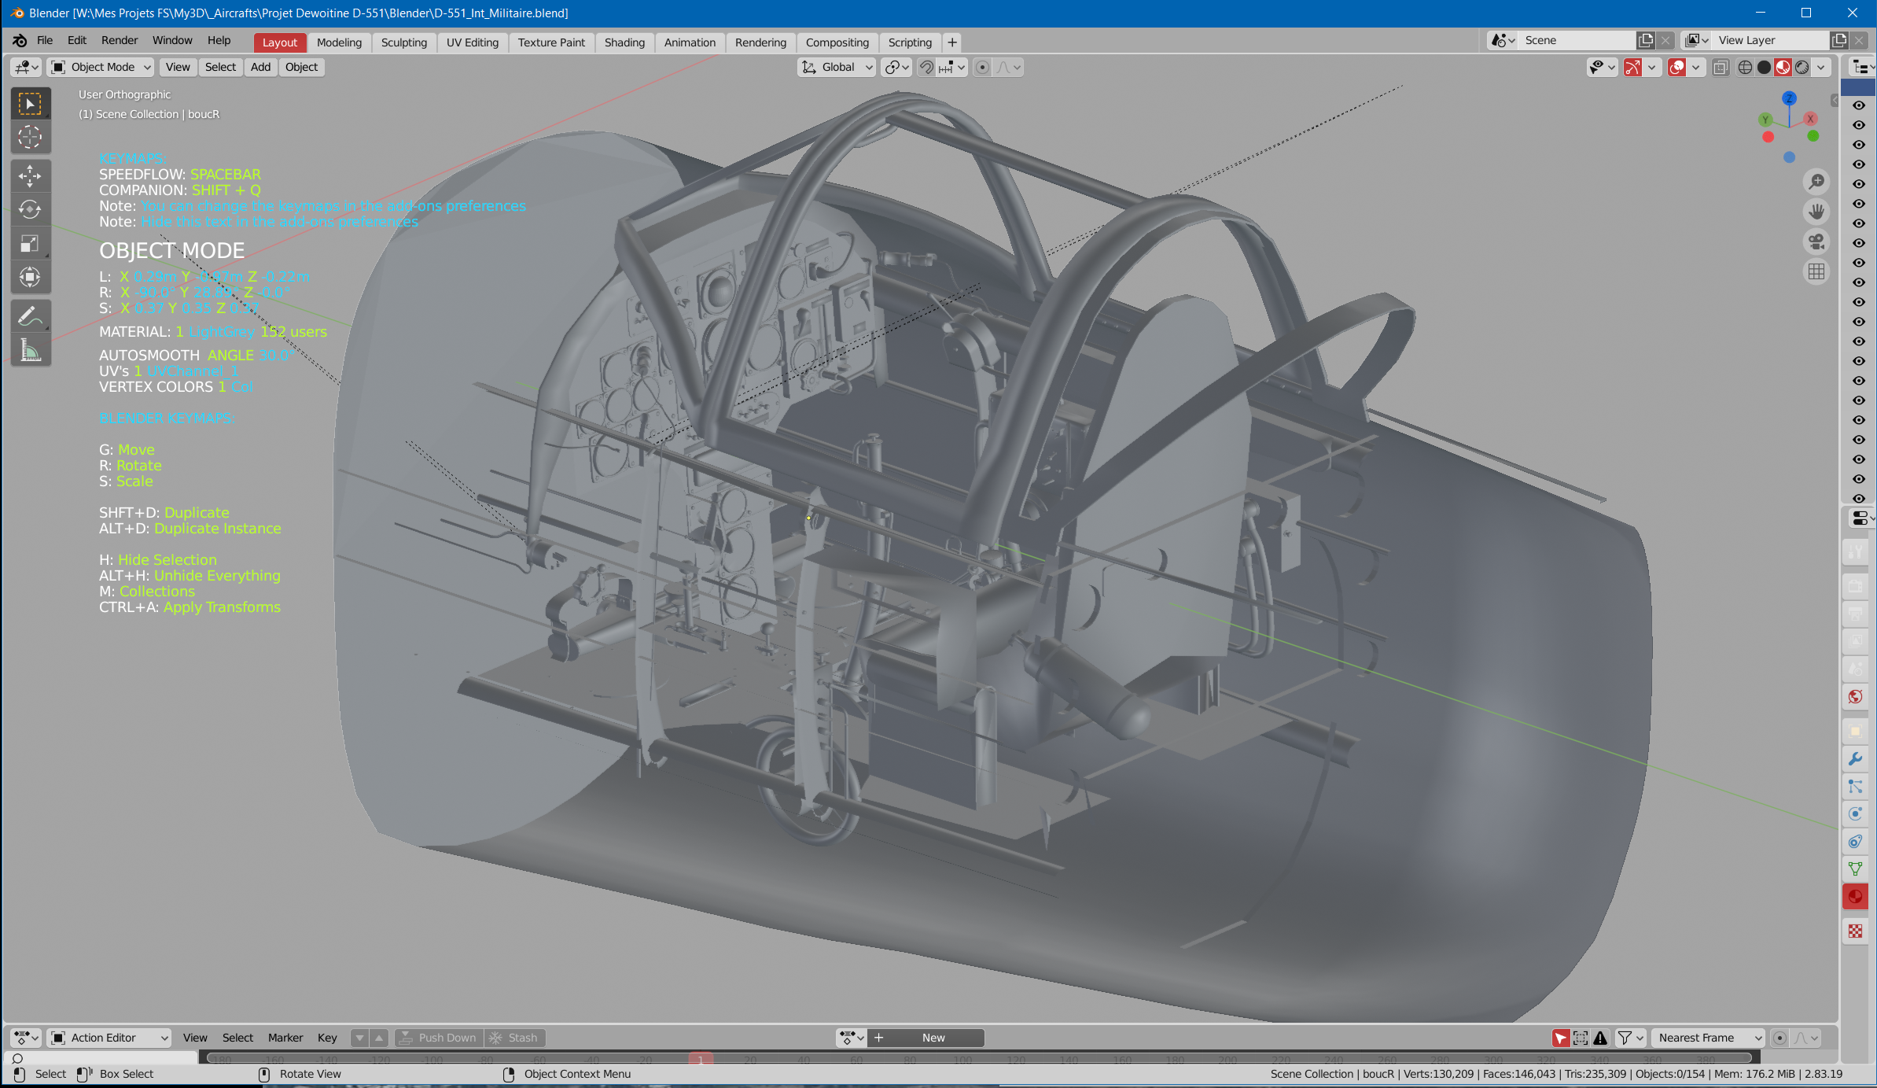The width and height of the screenshot is (1877, 1088).
Task: Click the current frame marker 1
Action: coord(701,1060)
